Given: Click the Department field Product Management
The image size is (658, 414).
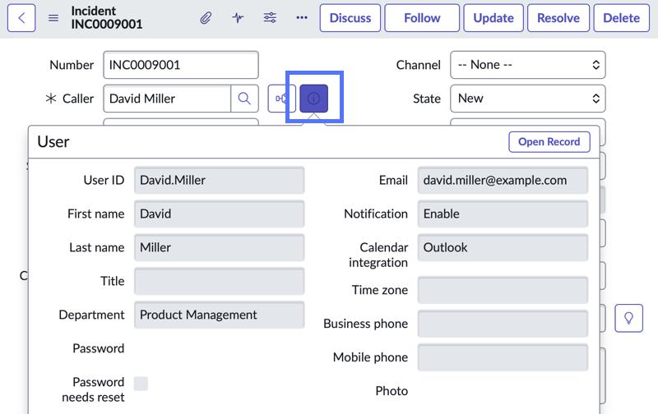Looking at the screenshot, I should 219,315.
